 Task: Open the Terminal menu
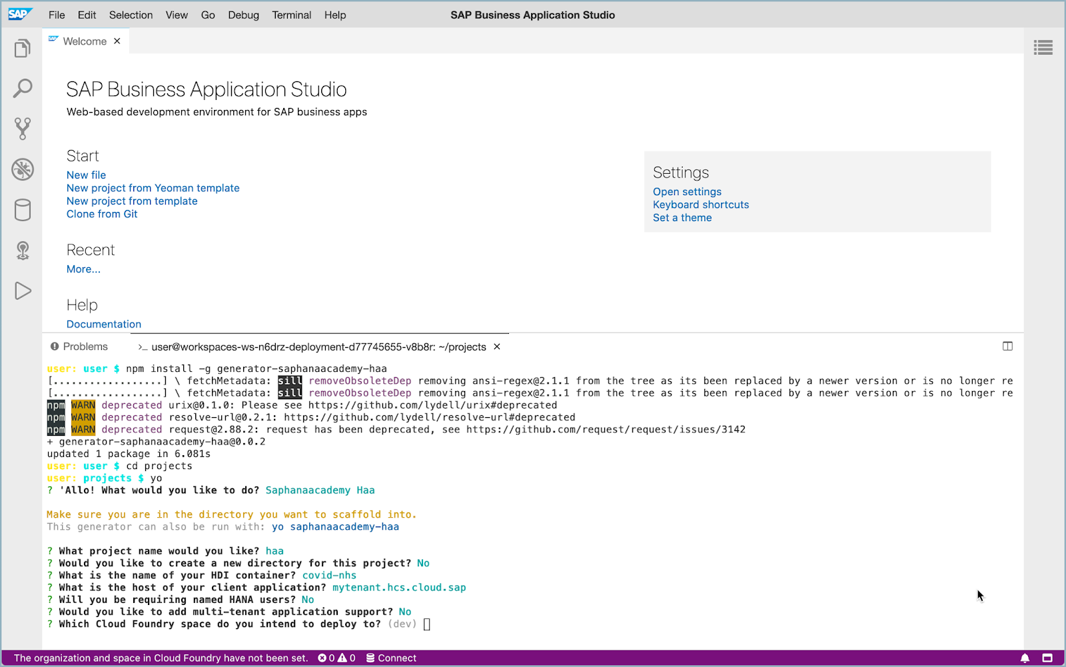291,15
